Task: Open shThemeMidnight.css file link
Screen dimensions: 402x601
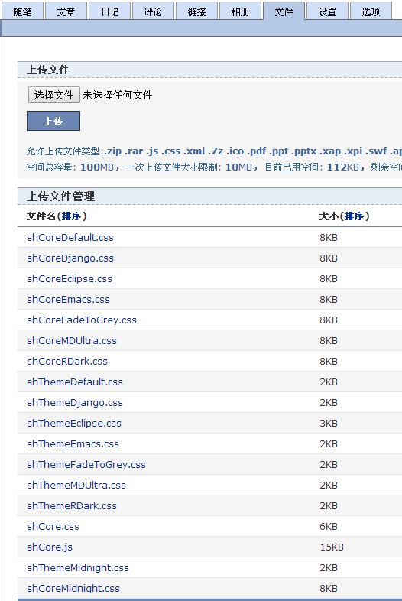Action: click(x=78, y=567)
